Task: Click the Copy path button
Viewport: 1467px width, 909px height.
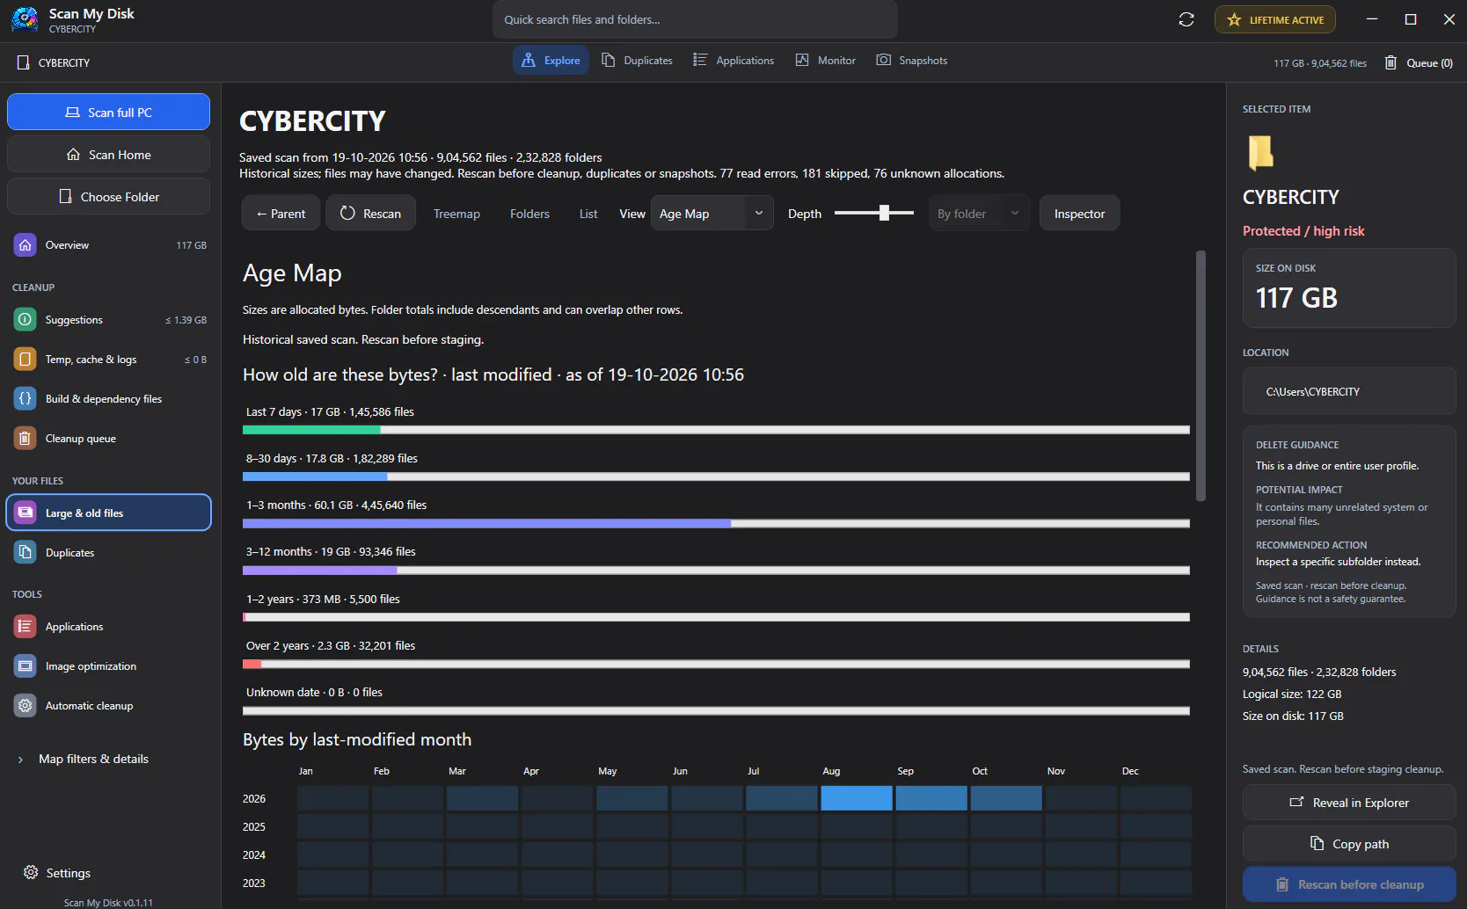Action: pos(1349,844)
